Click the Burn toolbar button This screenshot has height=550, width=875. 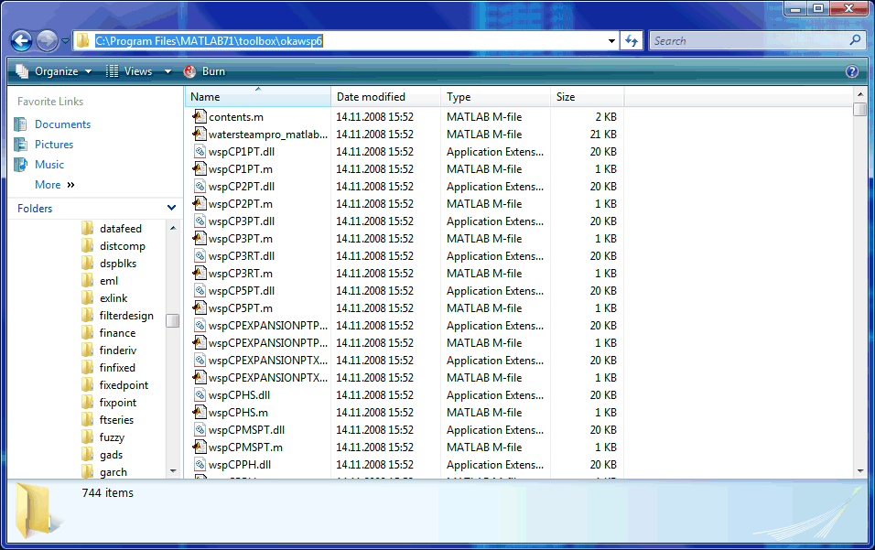point(204,71)
